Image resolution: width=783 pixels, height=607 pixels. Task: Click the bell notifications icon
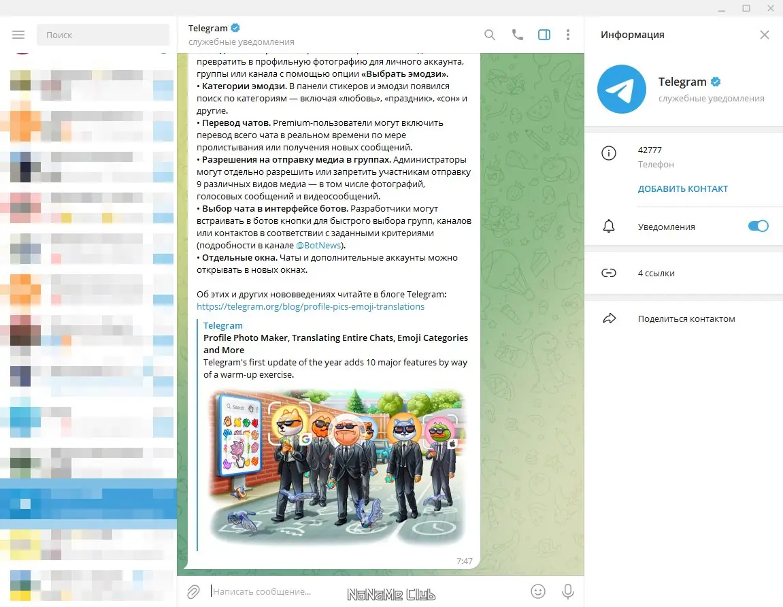[609, 227]
